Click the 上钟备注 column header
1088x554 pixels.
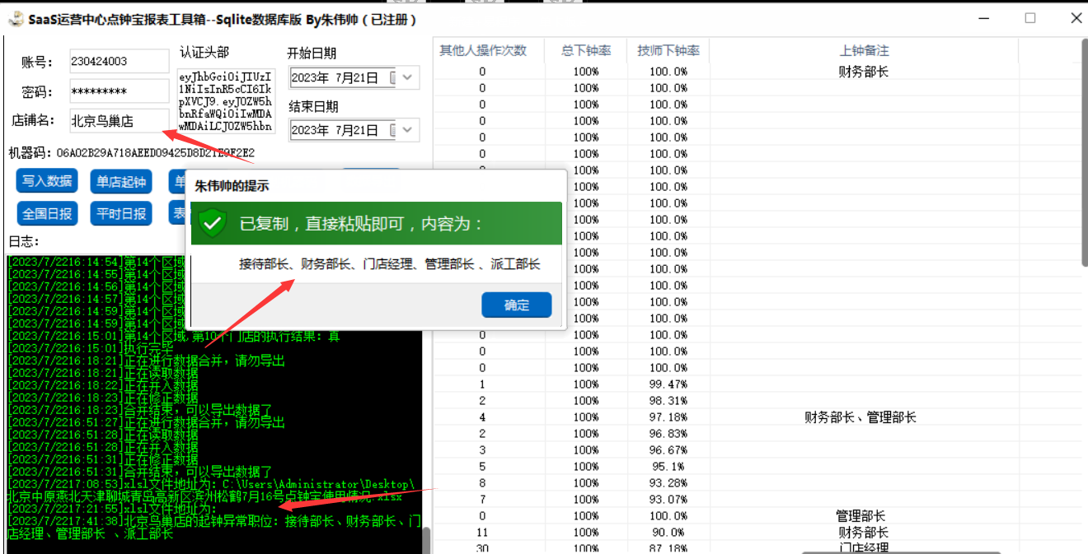[x=863, y=51]
